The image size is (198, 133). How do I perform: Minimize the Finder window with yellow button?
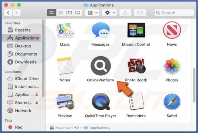(12, 5)
